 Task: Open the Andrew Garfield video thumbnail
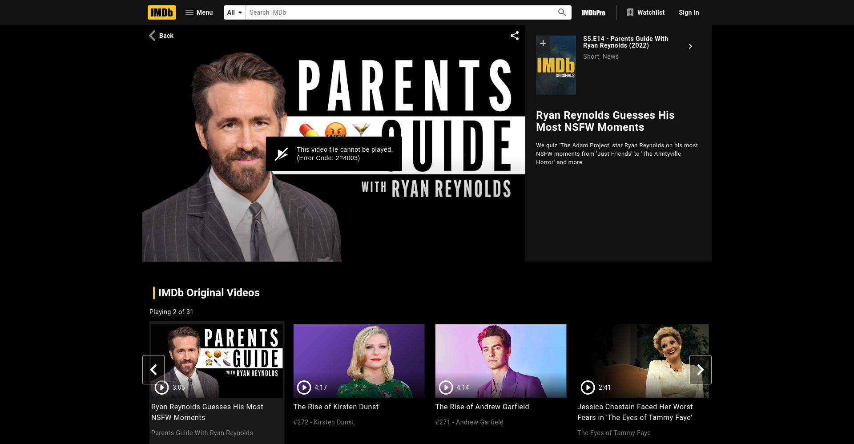click(x=501, y=361)
